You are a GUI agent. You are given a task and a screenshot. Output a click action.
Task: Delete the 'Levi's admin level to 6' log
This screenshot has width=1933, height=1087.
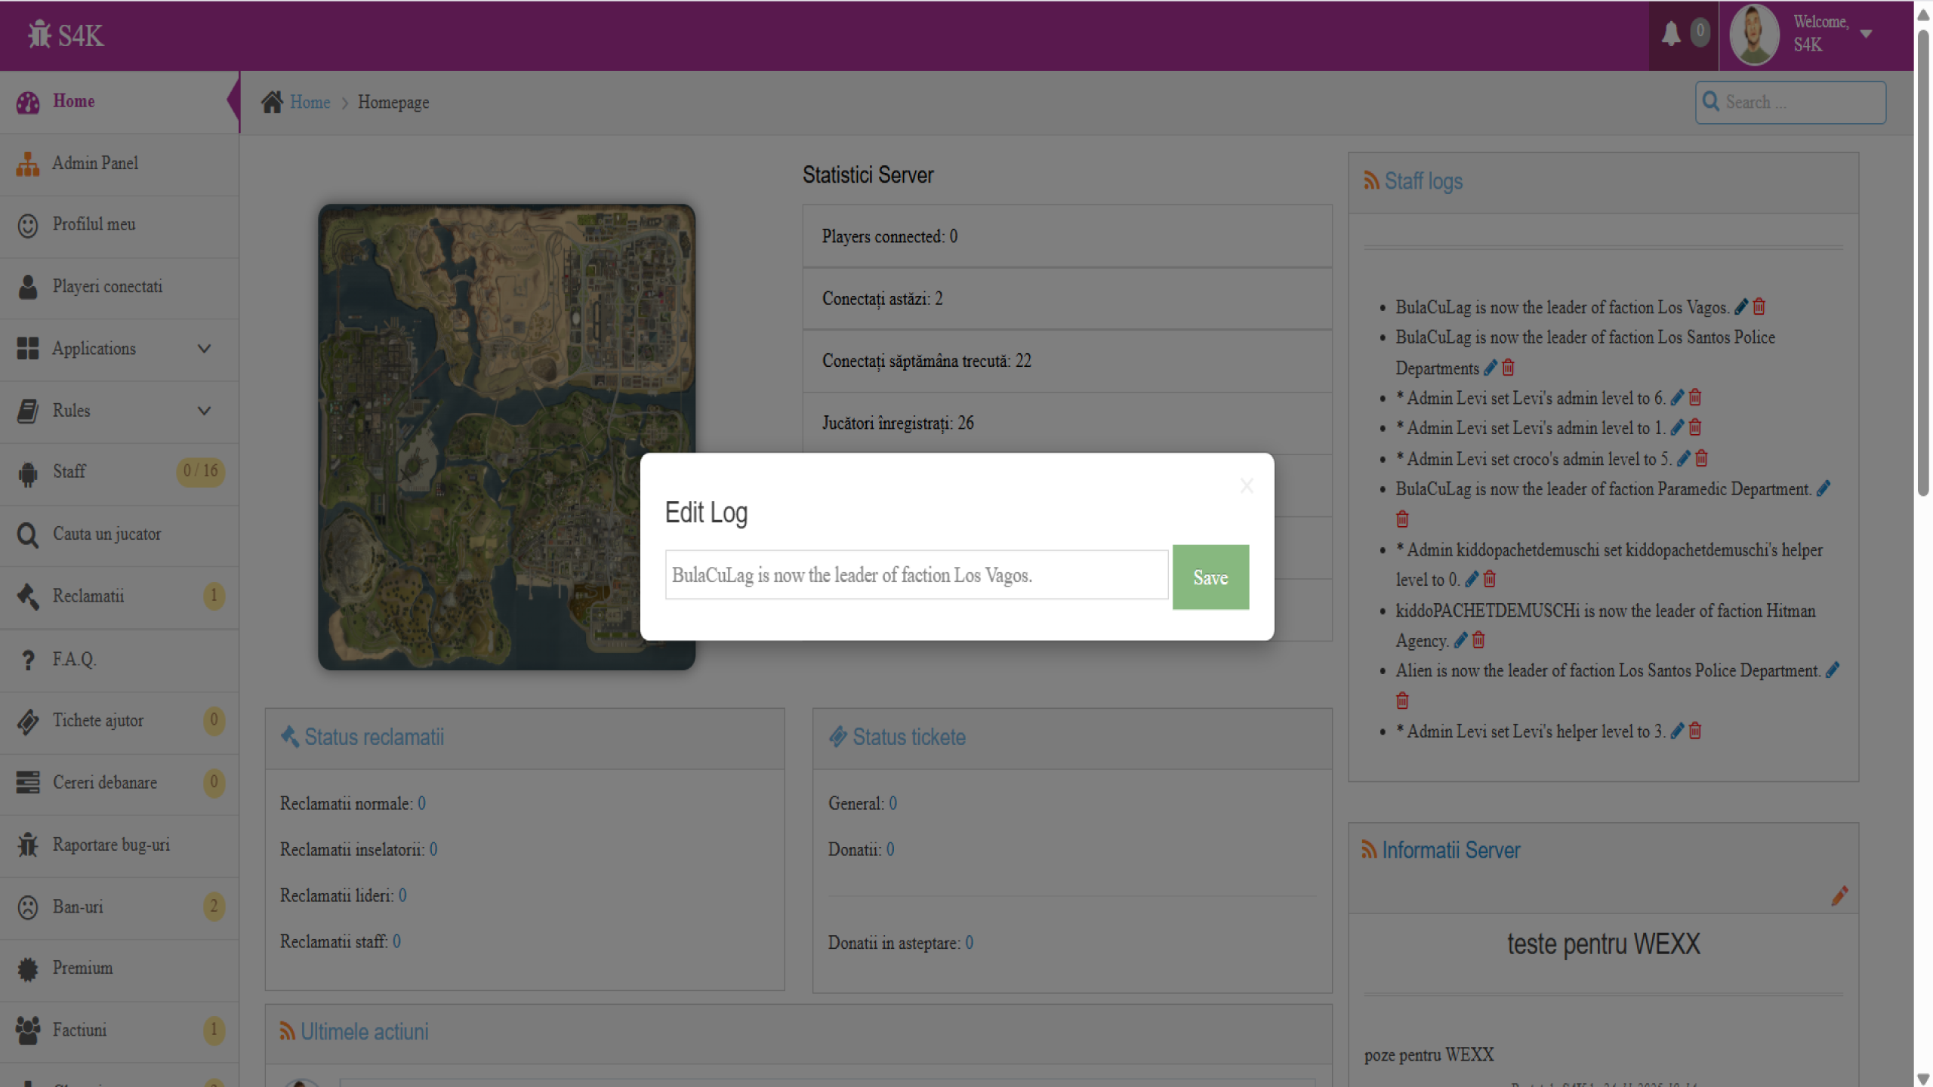(x=1695, y=397)
